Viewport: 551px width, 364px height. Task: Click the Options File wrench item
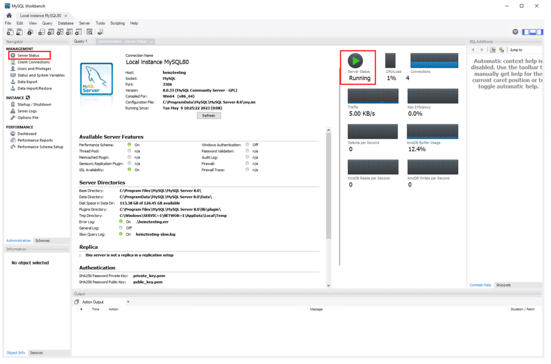pos(28,118)
